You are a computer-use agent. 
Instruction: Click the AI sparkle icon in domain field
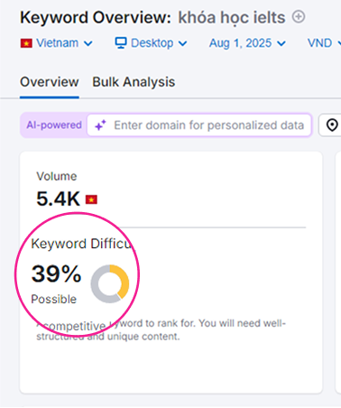(100, 125)
